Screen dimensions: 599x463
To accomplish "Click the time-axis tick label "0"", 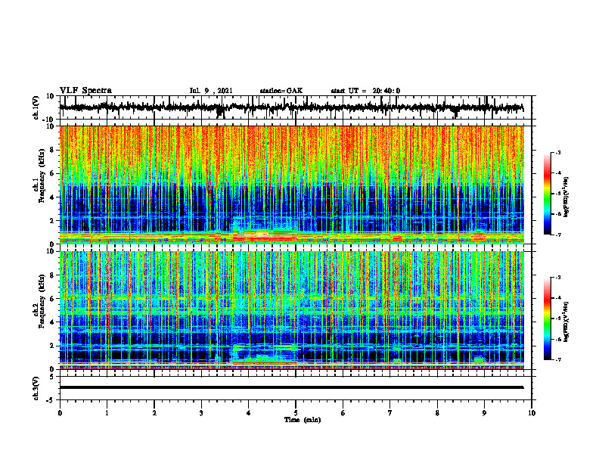I will coord(60,413).
